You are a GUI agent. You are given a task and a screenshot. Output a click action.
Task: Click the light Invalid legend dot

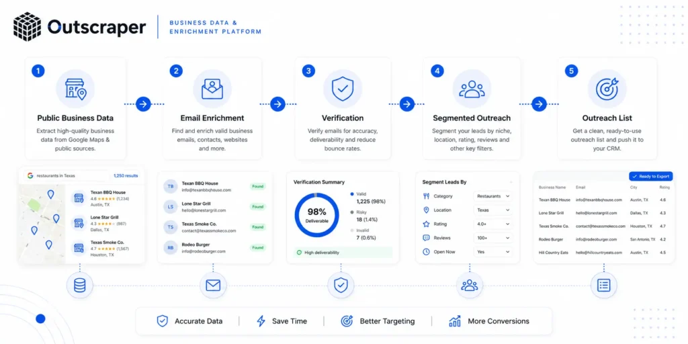(x=352, y=230)
